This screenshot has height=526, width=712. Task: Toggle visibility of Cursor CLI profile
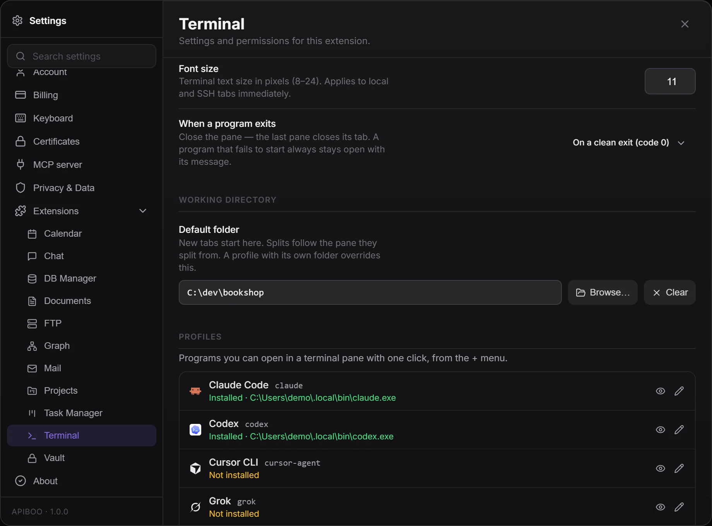click(x=661, y=468)
